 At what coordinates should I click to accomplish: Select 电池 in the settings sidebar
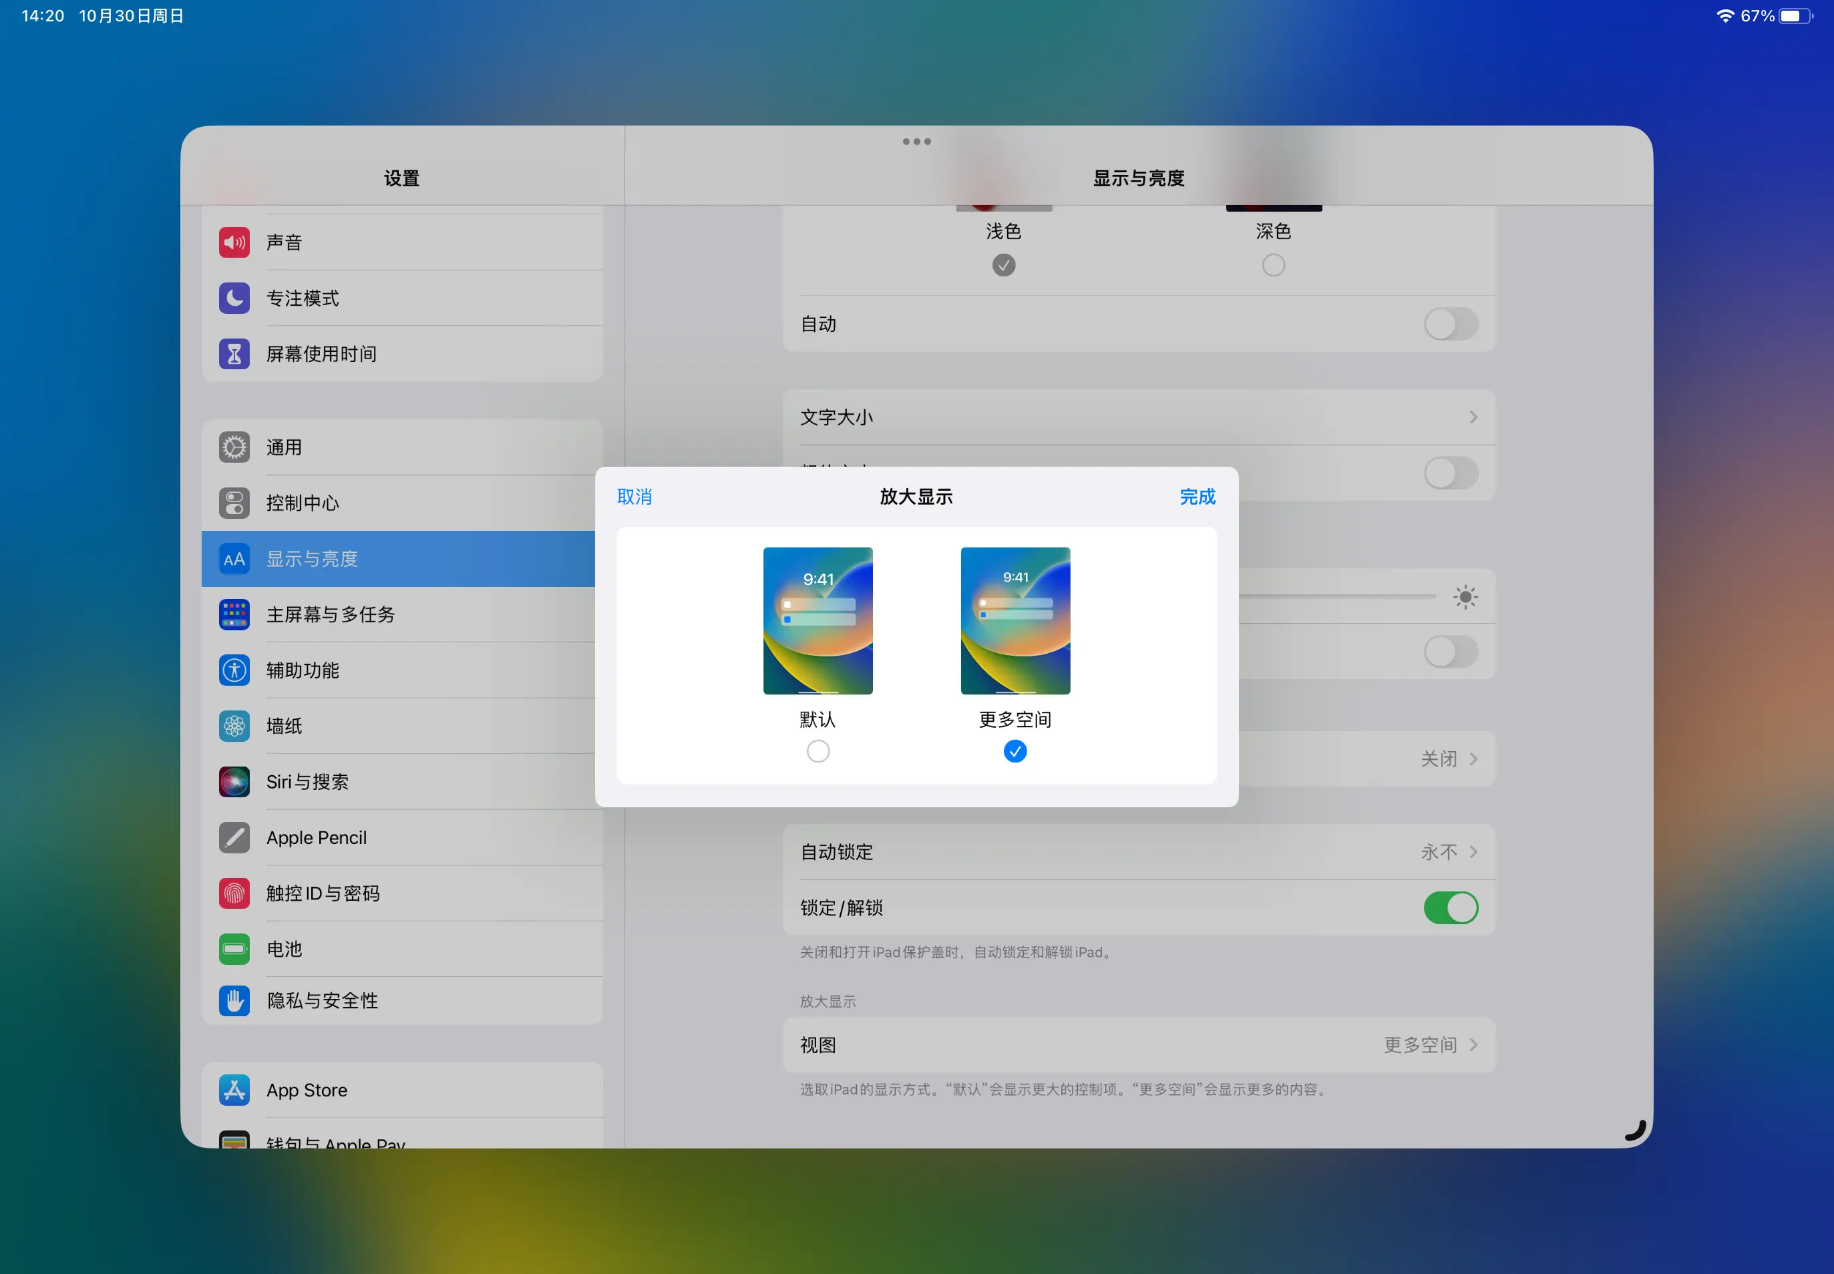[285, 949]
